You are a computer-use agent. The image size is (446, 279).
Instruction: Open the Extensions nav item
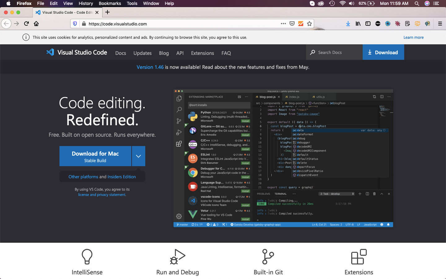click(203, 53)
